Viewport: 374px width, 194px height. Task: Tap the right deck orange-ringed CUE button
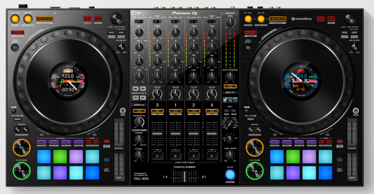point(255,148)
